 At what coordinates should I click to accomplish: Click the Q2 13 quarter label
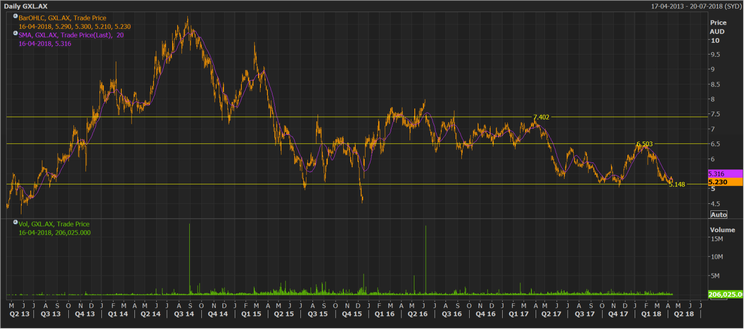[20, 314]
